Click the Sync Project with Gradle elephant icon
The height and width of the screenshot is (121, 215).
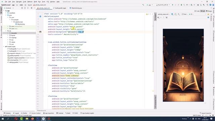198,5
